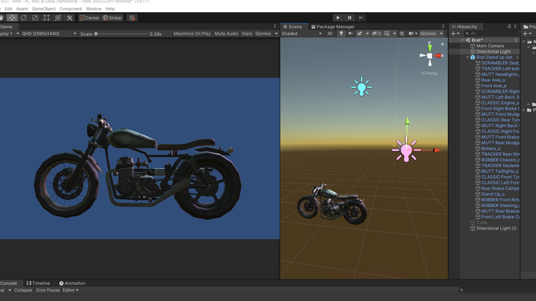536x301 pixels.
Task: Open scene effects dropdown arrow
Action: coord(367,33)
